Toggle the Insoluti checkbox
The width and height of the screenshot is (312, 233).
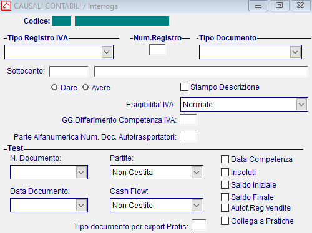coord(225,172)
